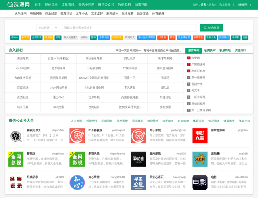Filter WeChat accounts by 人力资源
The image size is (258, 198).
pyautogui.click(x=76, y=121)
